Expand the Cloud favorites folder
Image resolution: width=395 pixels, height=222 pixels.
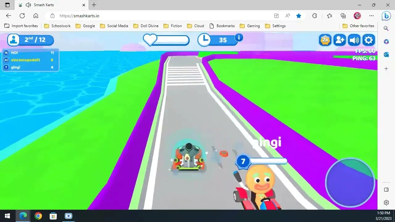(x=196, y=26)
